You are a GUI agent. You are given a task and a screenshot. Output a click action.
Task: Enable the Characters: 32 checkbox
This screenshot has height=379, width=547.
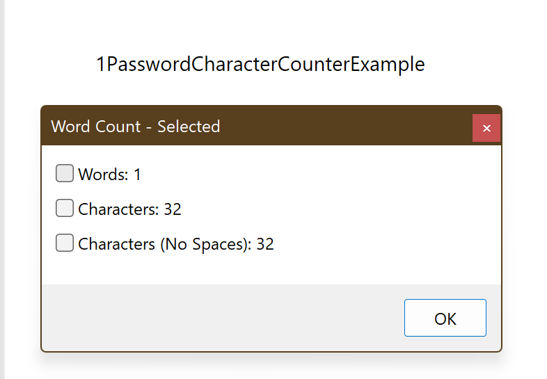(65, 208)
